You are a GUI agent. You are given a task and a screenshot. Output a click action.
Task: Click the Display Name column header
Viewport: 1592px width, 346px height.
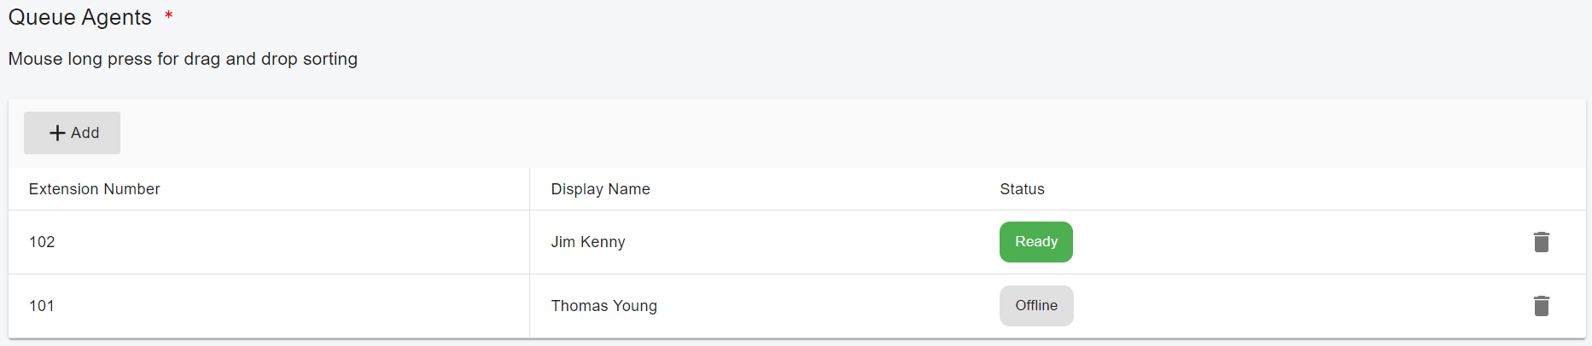point(600,189)
